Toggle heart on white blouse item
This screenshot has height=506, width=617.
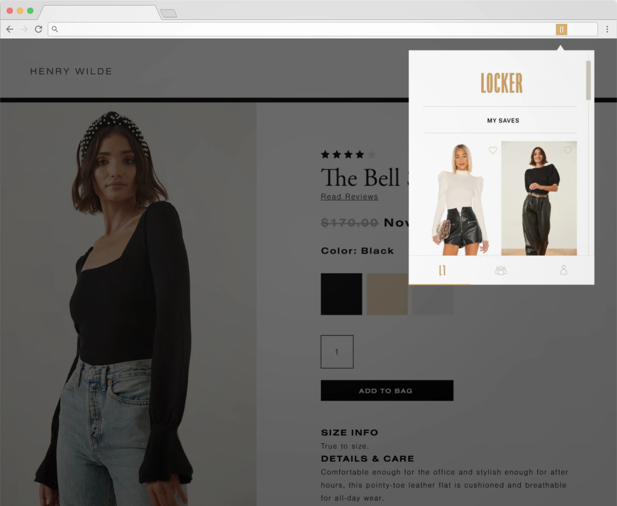(x=493, y=150)
